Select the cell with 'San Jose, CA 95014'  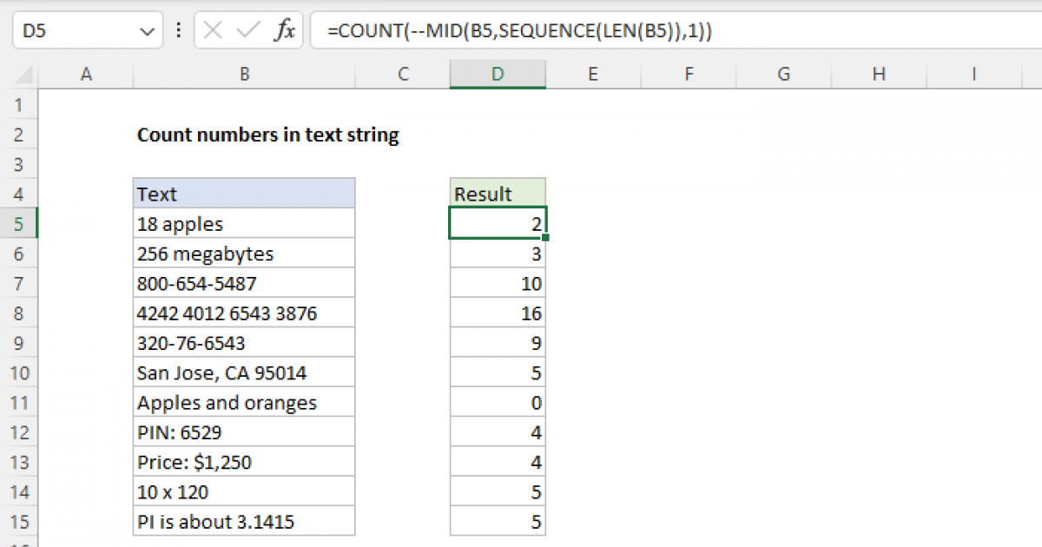244,372
